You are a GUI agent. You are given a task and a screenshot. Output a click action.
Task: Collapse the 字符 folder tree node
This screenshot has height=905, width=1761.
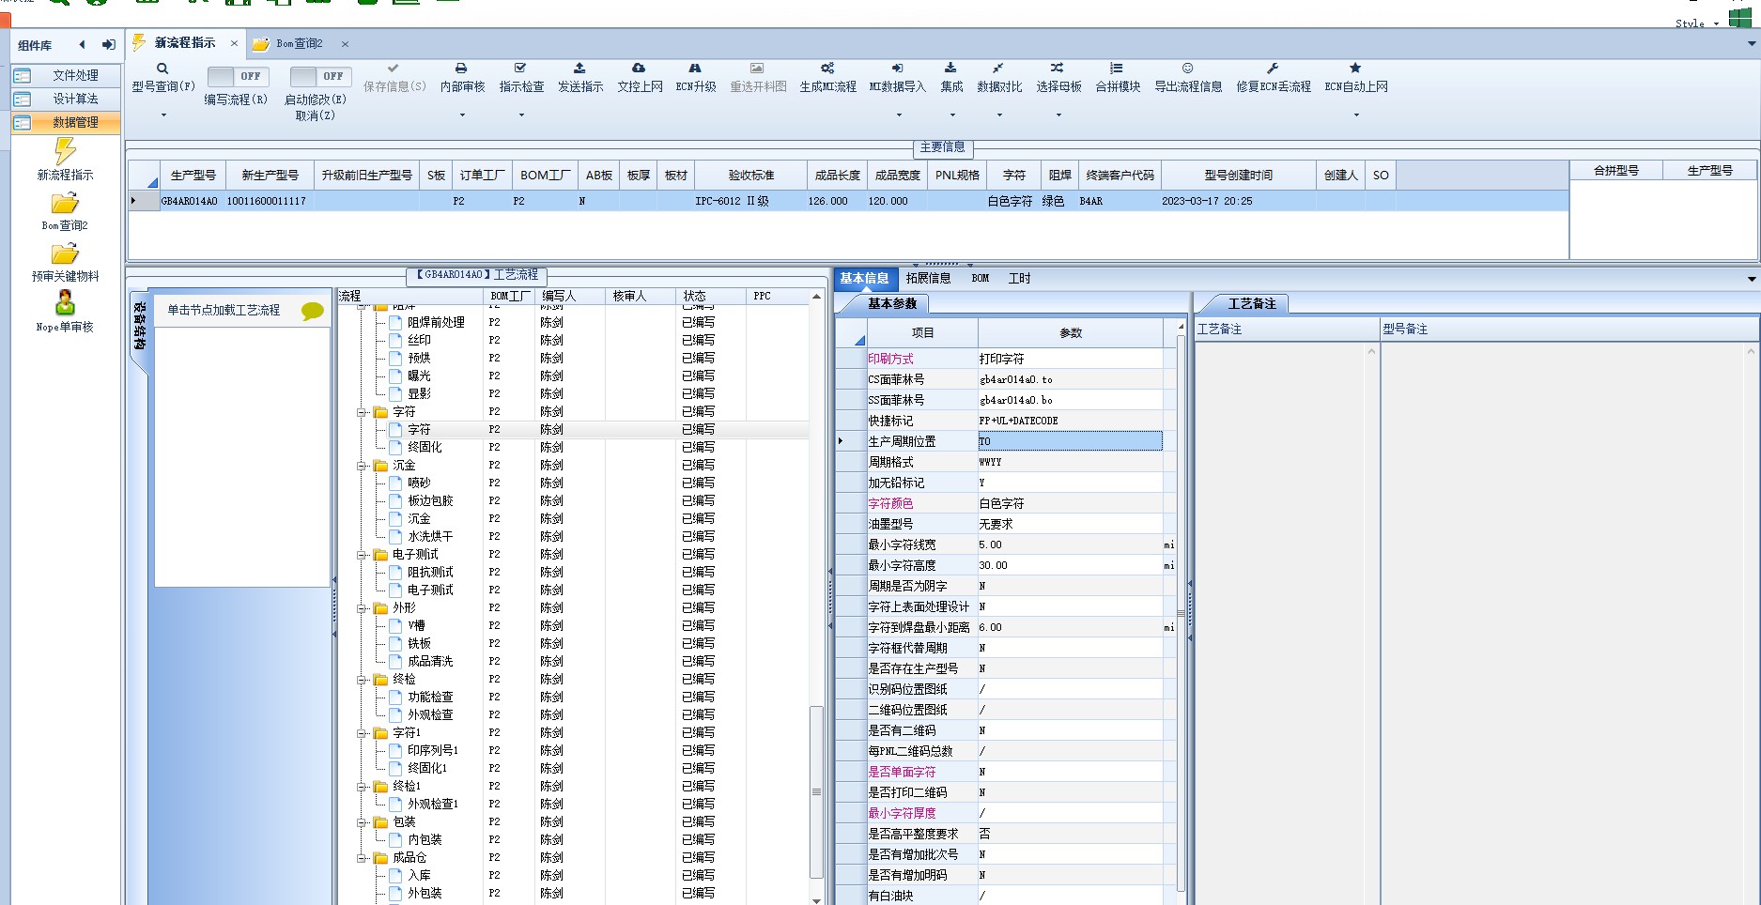click(362, 412)
